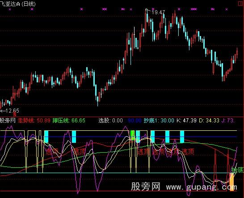
Task: Click the blue 90.00 value label
Action: point(135,121)
